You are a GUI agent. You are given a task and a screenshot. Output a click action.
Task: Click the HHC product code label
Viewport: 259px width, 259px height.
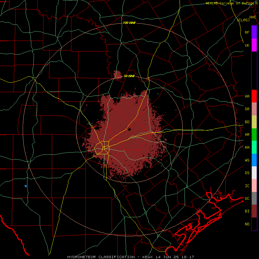pyautogui.click(x=253, y=17)
